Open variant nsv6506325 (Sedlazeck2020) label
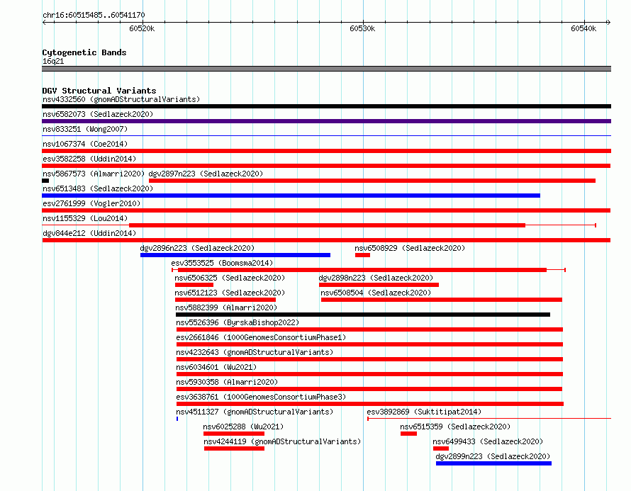The image size is (631, 491). pyautogui.click(x=230, y=278)
